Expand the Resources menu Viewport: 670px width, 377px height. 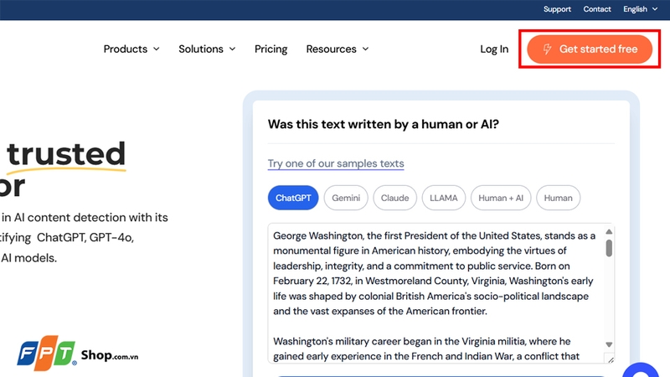[338, 49]
